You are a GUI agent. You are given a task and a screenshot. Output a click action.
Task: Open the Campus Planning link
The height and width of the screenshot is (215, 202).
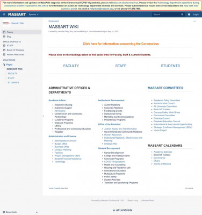click(x=63, y=150)
